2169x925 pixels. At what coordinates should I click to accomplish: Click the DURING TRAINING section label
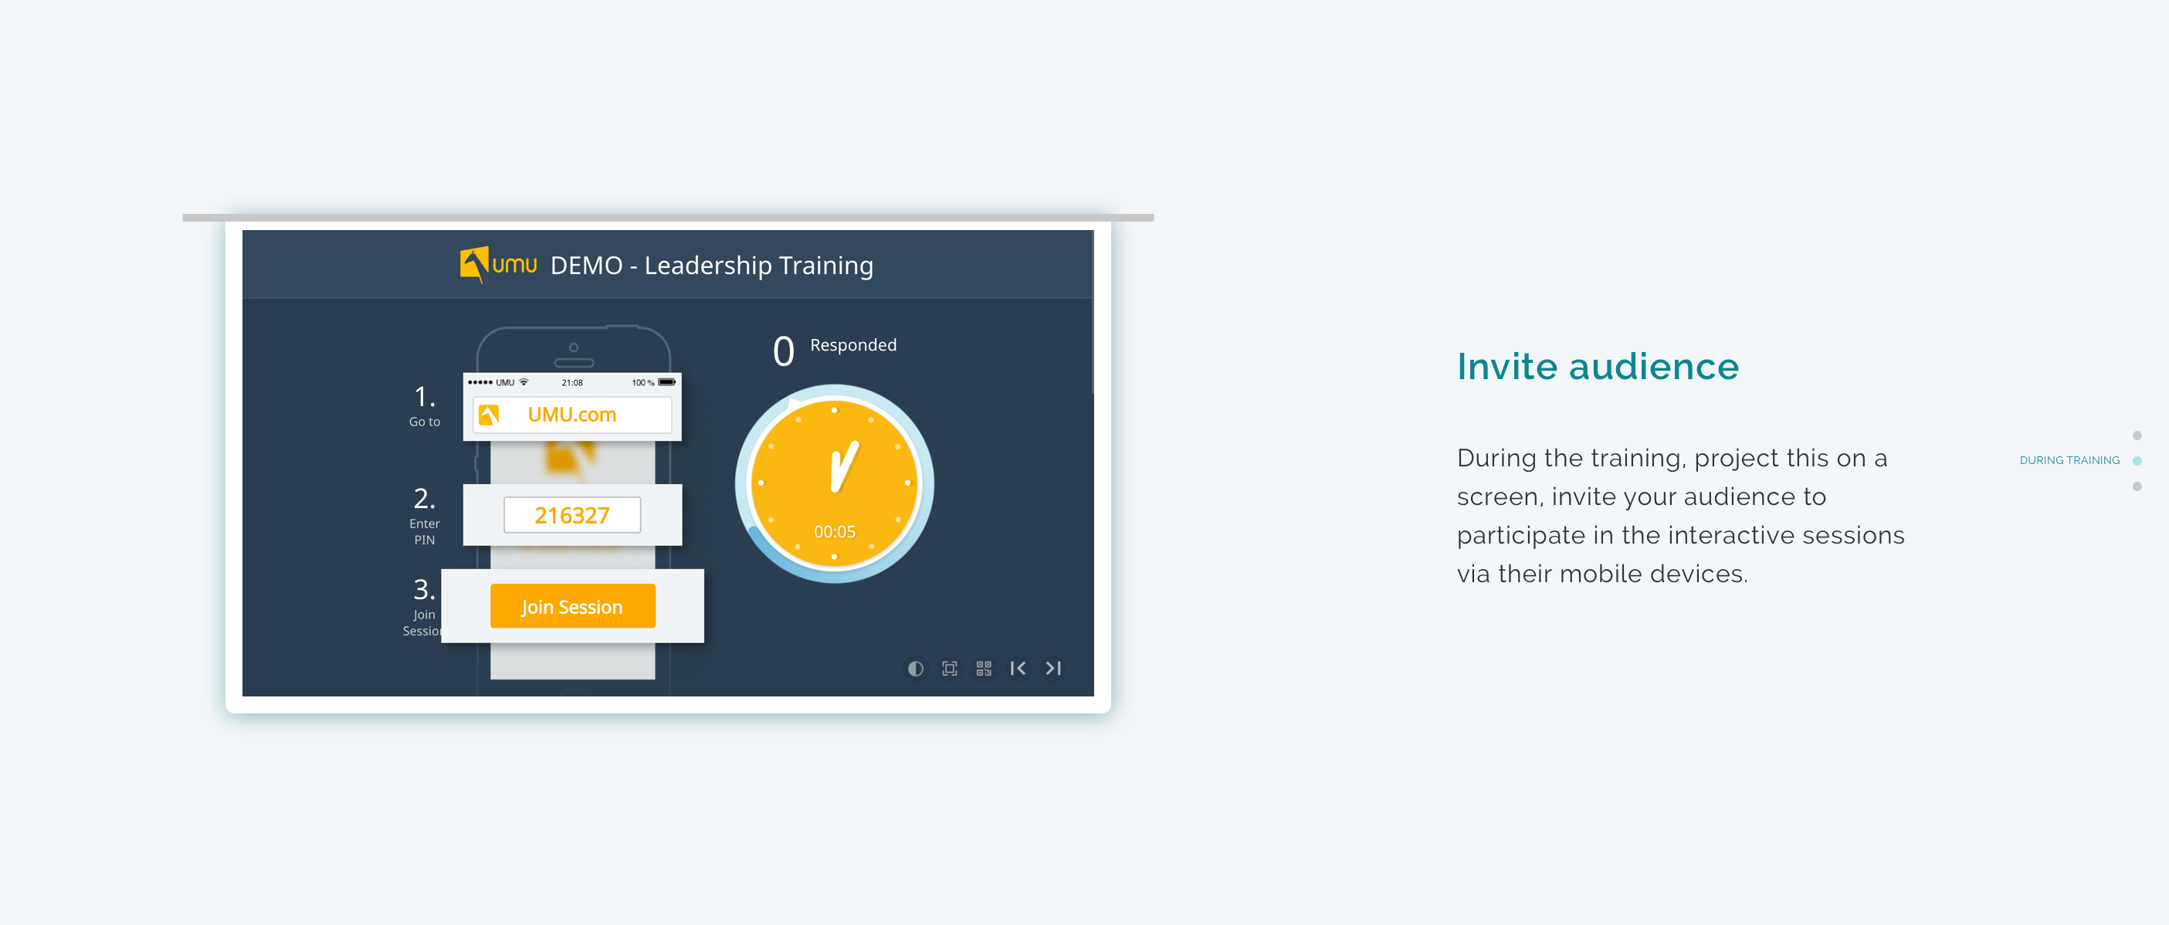2069,460
